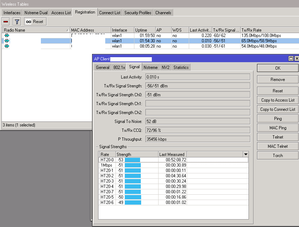Click the Signal To Noise field
Viewport: 299px width, 227px height.
pos(198,121)
